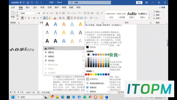Toggle the AutoSave switch
Image resolution: width=177 pixels, height=100 pixels.
tap(22, 2)
